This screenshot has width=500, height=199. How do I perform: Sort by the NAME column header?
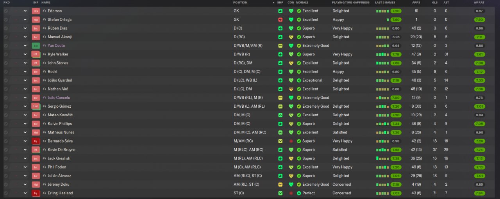click(46, 2)
